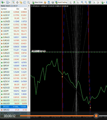Open the Data Window crosshair icon
Viewport: 107px width, 120px height.
[x=17, y=2]
